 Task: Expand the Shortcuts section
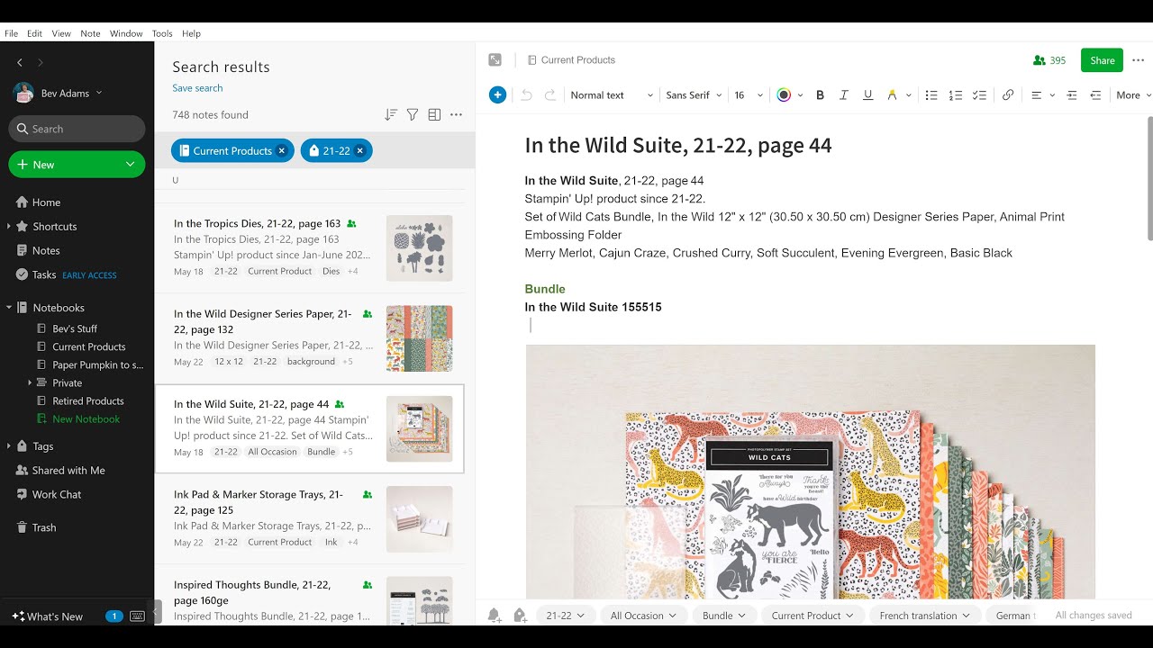[x=9, y=227]
